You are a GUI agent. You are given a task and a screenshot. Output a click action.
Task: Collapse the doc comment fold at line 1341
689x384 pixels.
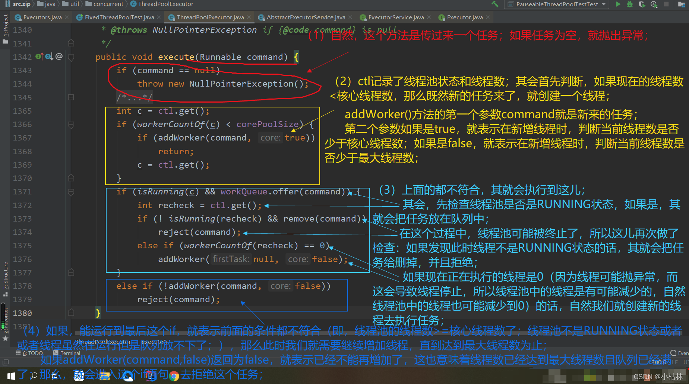point(71,43)
